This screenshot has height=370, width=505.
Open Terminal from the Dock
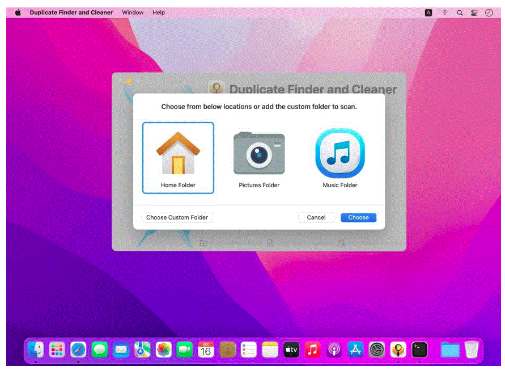[419, 350]
